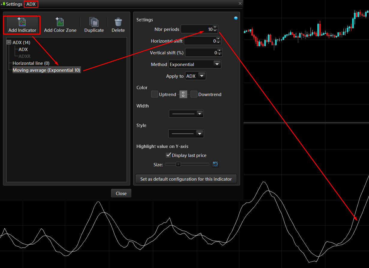Increase Horizontal shift with the up arrow

[218, 39]
